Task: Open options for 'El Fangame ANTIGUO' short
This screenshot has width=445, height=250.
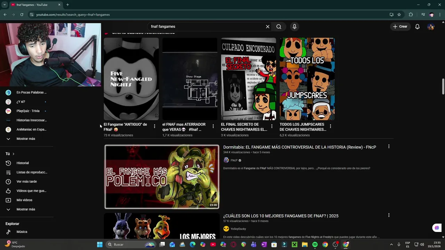Action: 154,126
